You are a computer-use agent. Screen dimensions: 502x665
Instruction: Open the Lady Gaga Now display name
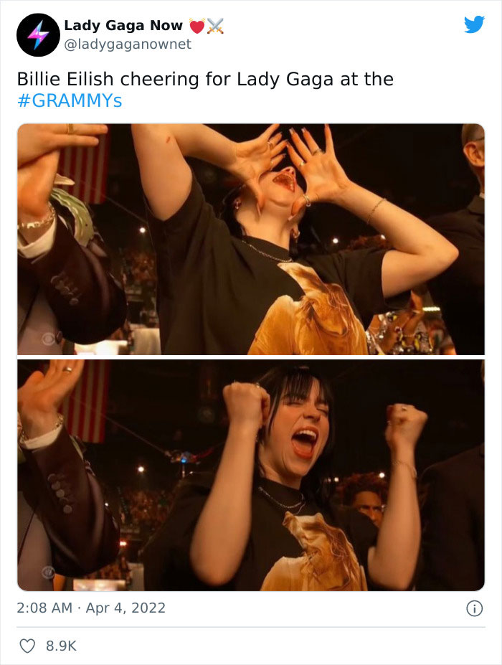(x=123, y=25)
